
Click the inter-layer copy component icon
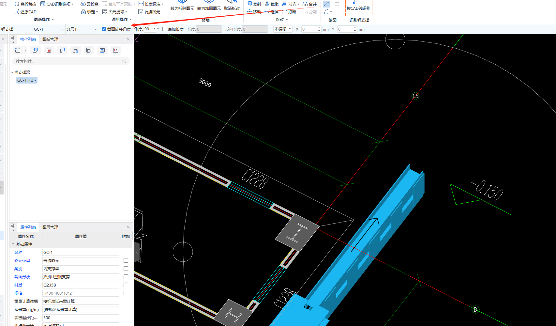(x=62, y=50)
